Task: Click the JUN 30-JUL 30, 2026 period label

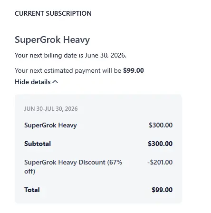Action: click(51, 109)
